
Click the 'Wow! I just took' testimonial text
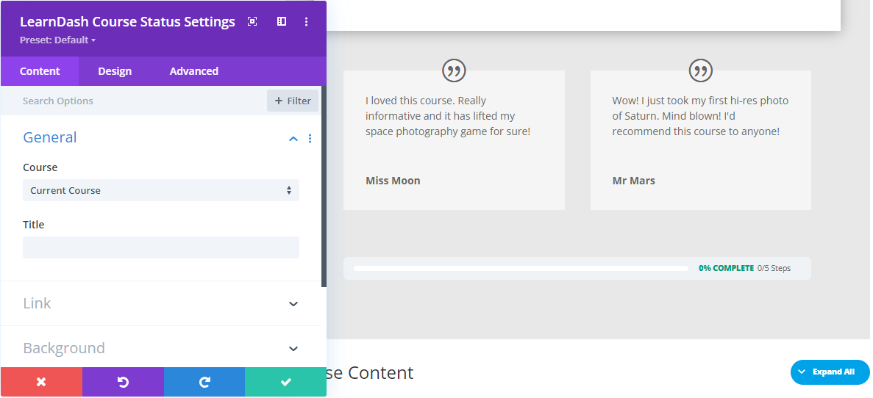pos(700,116)
